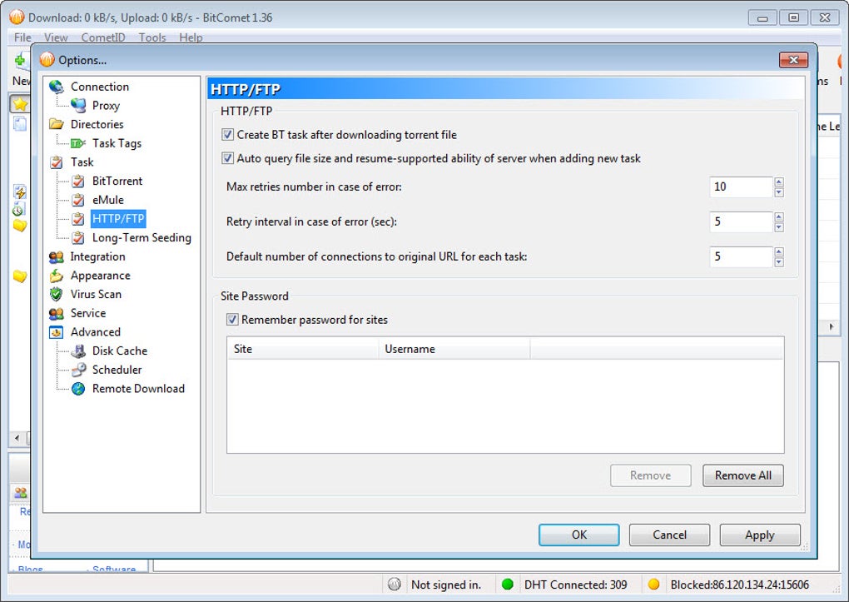Select Connection in options tree
This screenshot has height=602, width=849.
coord(100,87)
